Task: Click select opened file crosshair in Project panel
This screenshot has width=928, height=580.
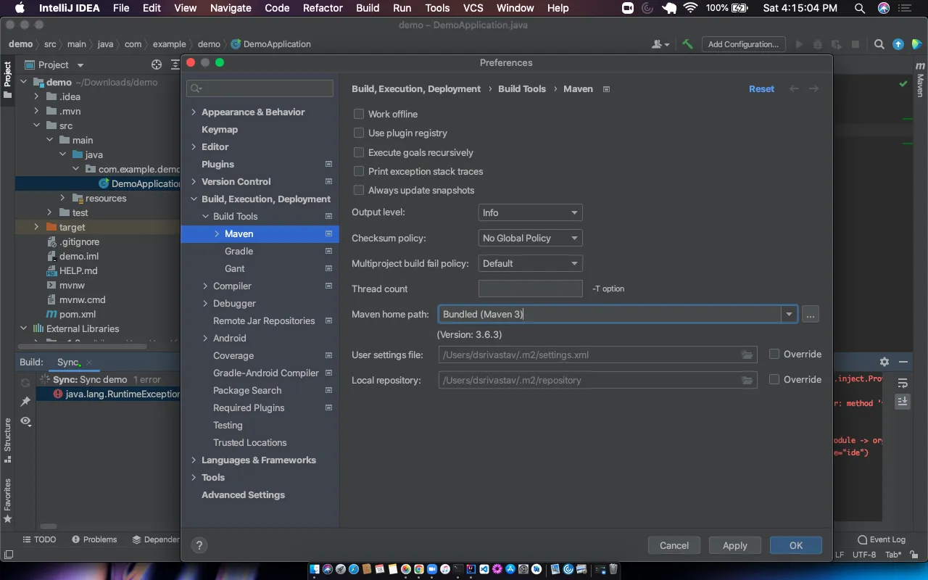Action: pos(157,65)
